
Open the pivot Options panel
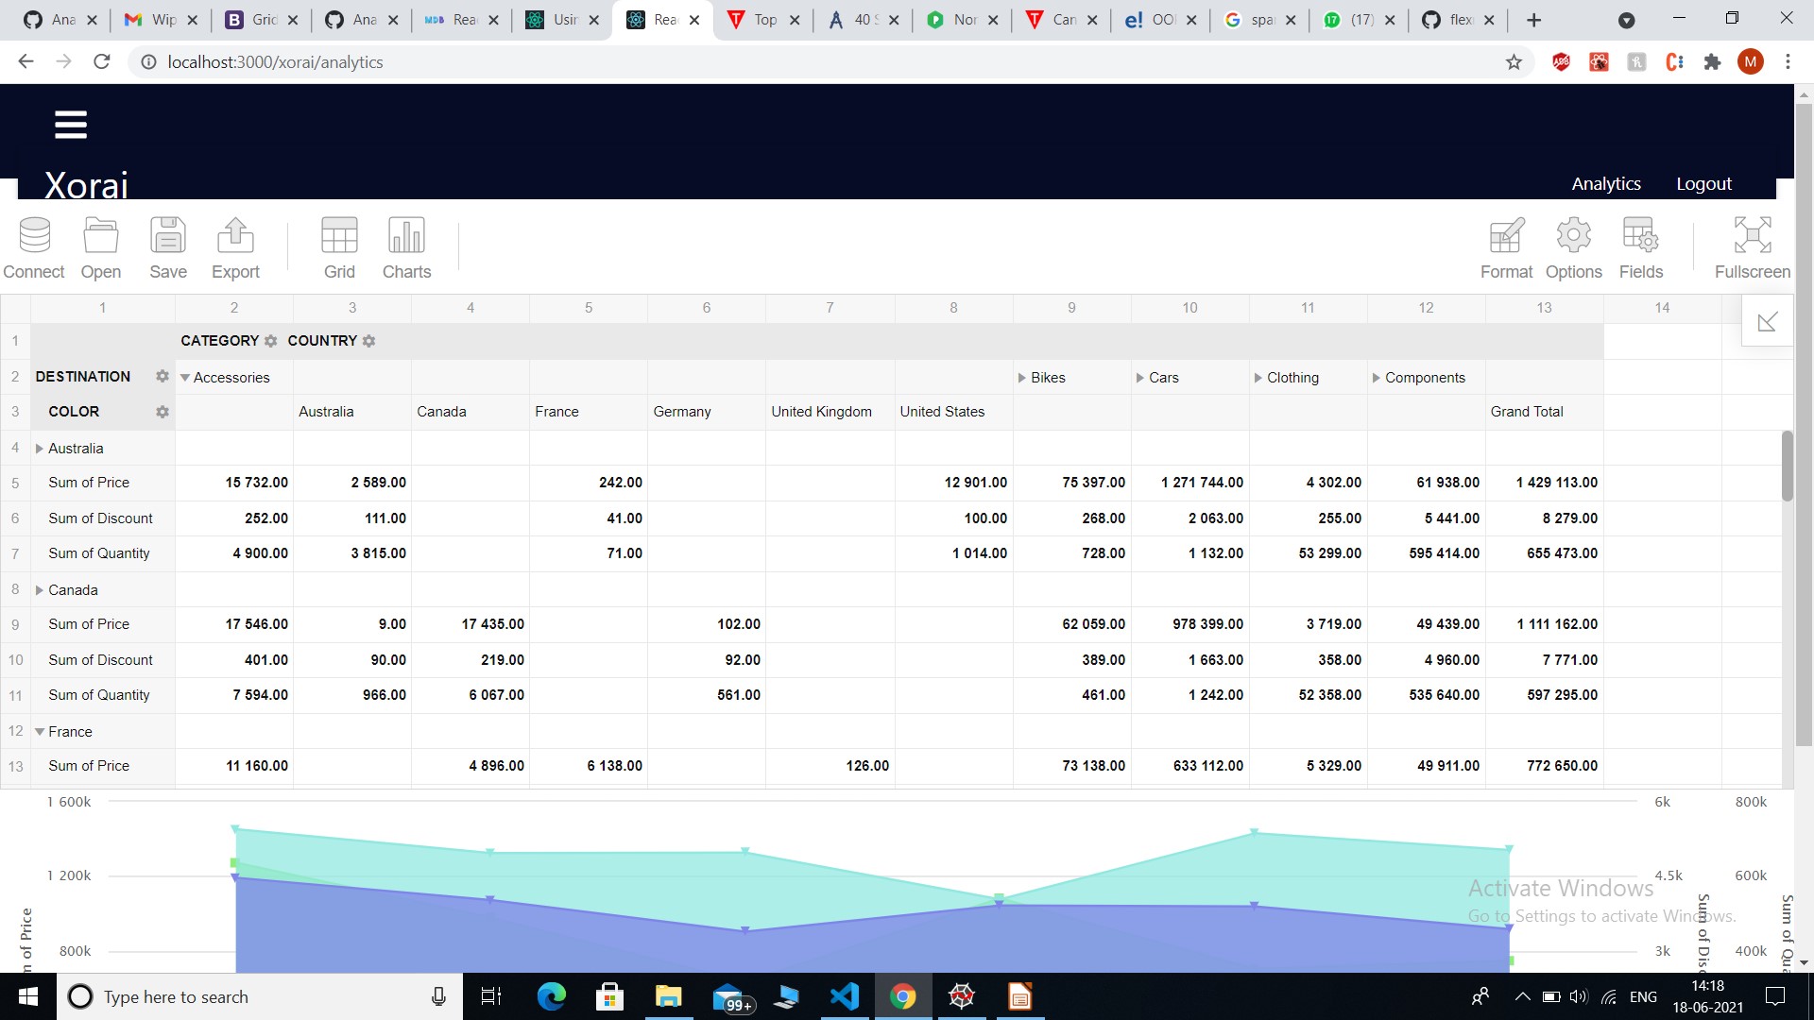pos(1573,247)
